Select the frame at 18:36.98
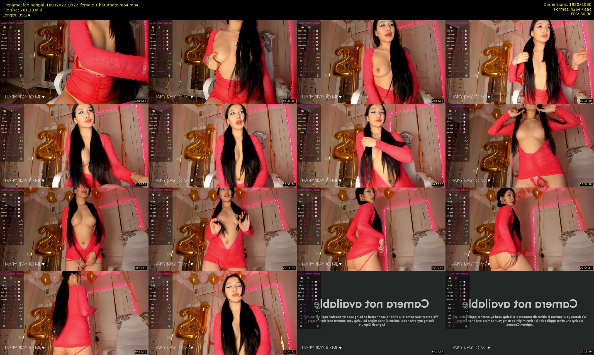 pyautogui.click(x=520, y=145)
